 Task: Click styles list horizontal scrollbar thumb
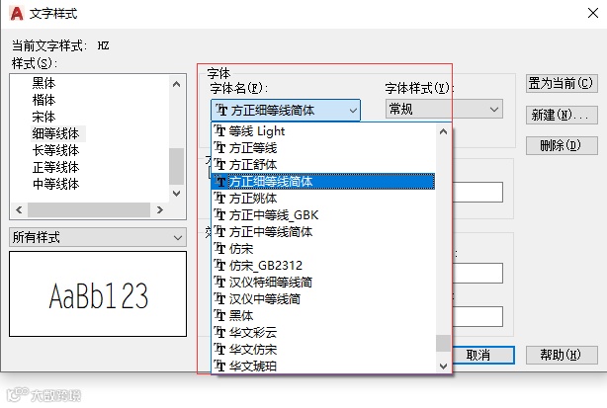(x=89, y=210)
